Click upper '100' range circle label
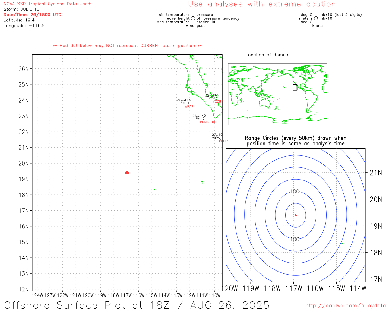This screenshot has width=386, height=309. [x=295, y=191]
